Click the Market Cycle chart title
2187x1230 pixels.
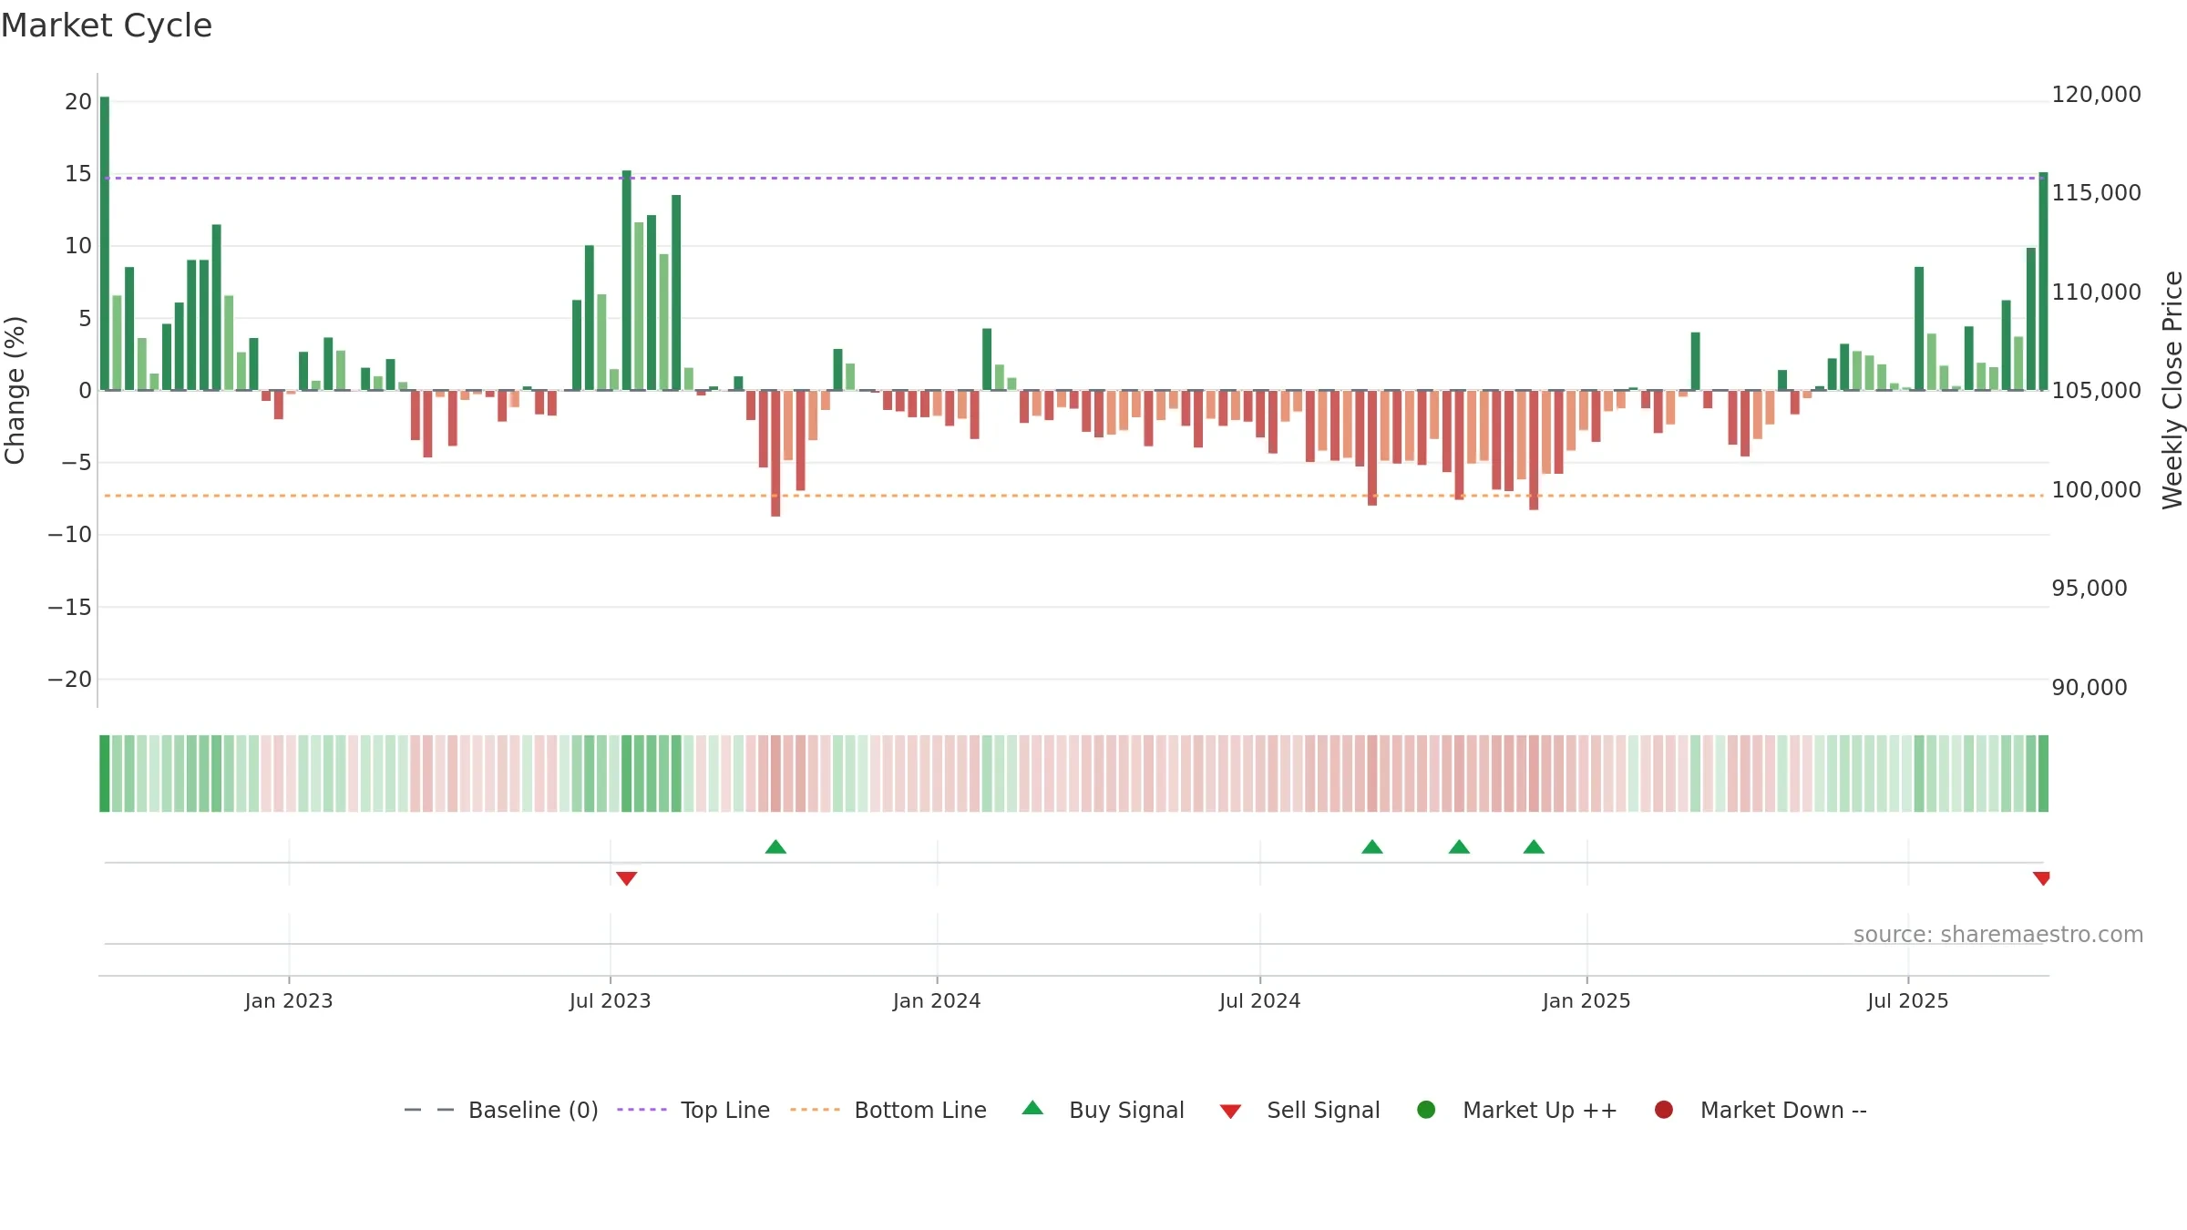click(107, 26)
